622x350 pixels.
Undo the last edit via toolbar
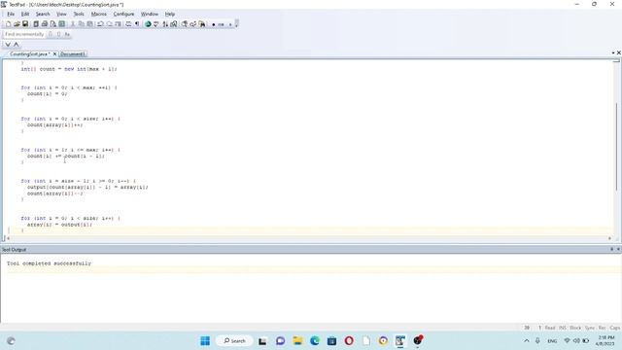[x=100, y=24]
